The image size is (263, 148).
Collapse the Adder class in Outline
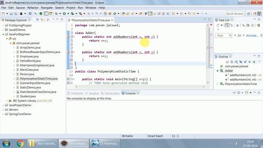point(217,71)
